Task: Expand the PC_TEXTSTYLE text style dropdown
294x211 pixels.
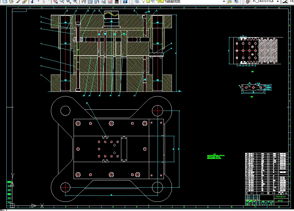Action: [x=278, y=1]
